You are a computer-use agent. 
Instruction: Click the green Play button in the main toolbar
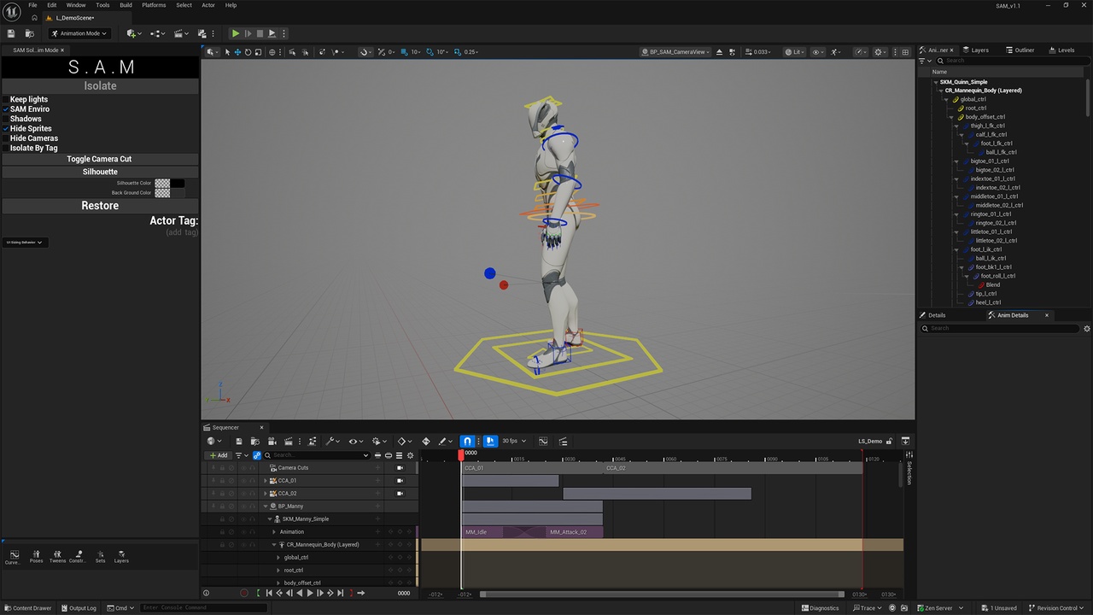(x=236, y=33)
